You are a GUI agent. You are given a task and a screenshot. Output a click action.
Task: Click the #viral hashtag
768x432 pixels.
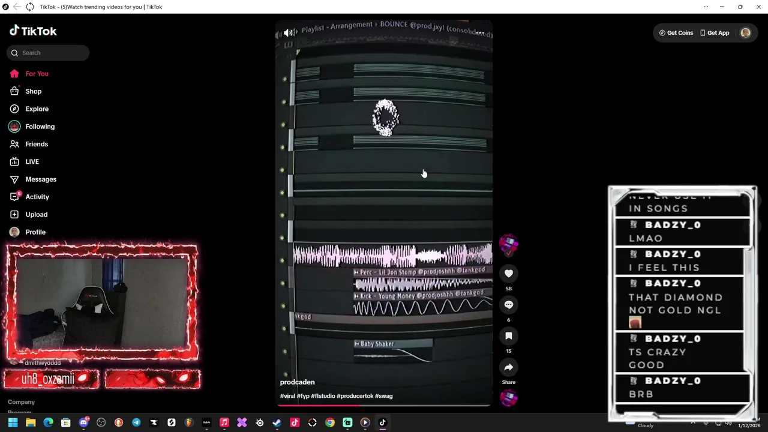coord(287,396)
